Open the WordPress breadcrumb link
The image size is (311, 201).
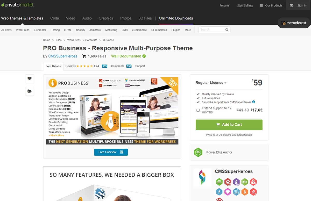[74, 40]
